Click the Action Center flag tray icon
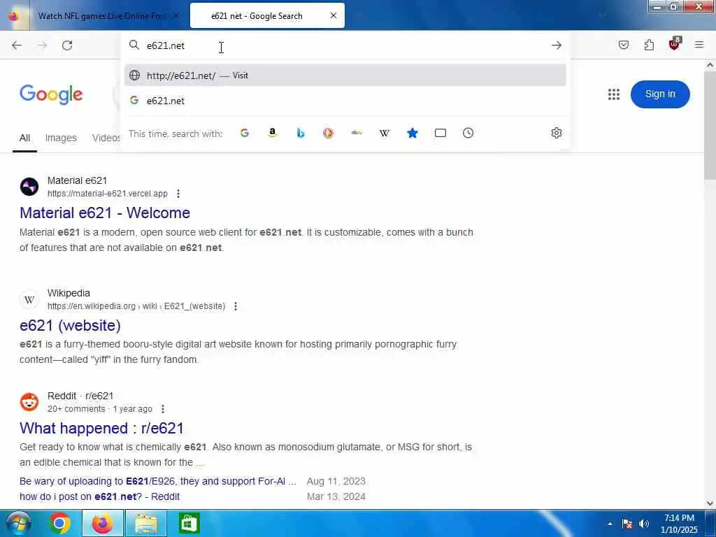 [627, 524]
